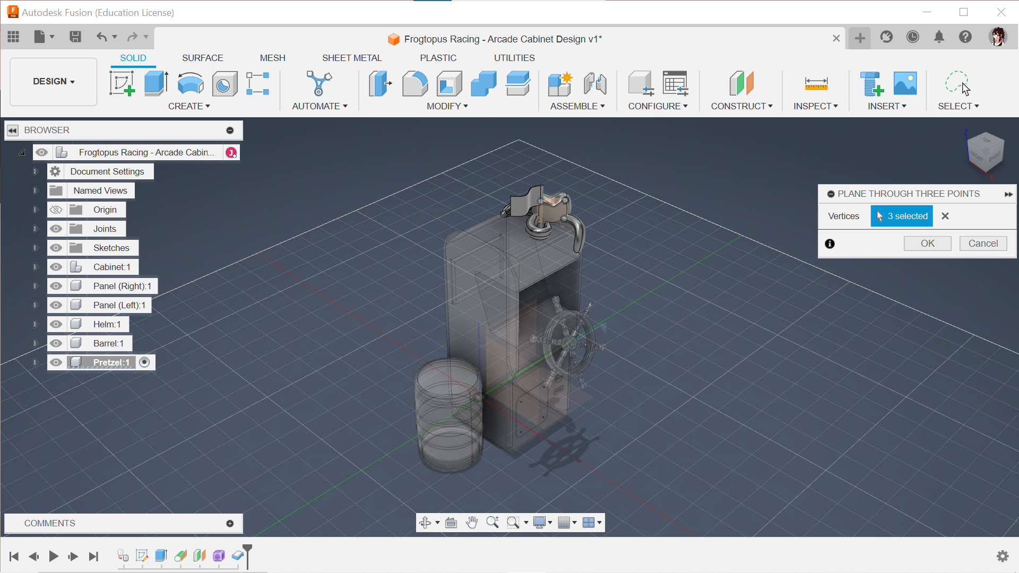Click the Measure tool icon
This screenshot has width=1019, height=573.
[816, 83]
